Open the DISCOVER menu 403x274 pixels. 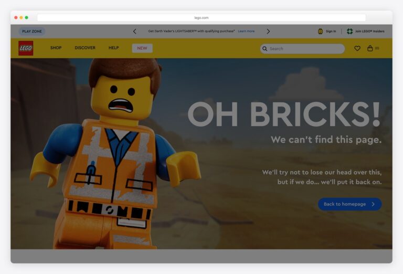[x=85, y=48]
